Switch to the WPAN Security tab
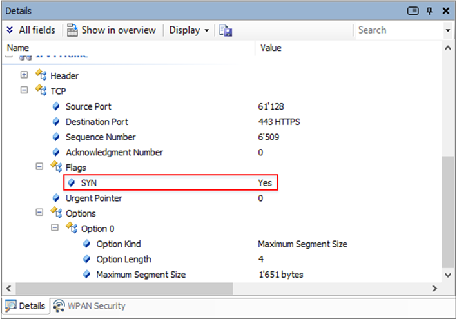The height and width of the screenshot is (319, 457). [x=89, y=306]
